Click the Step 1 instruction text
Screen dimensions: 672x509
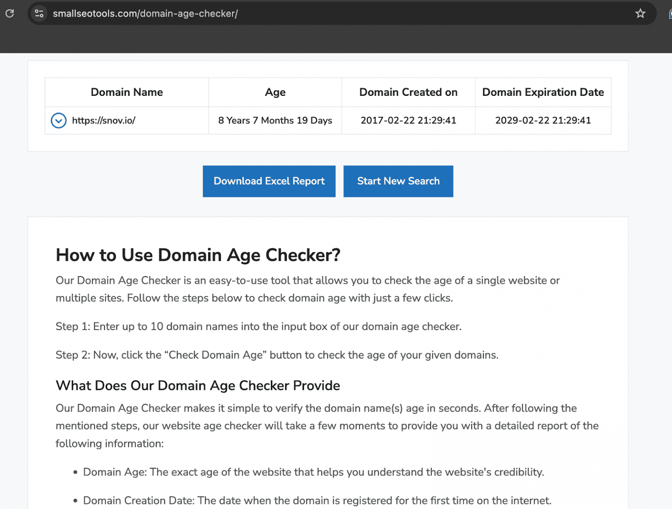tap(258, 326)
